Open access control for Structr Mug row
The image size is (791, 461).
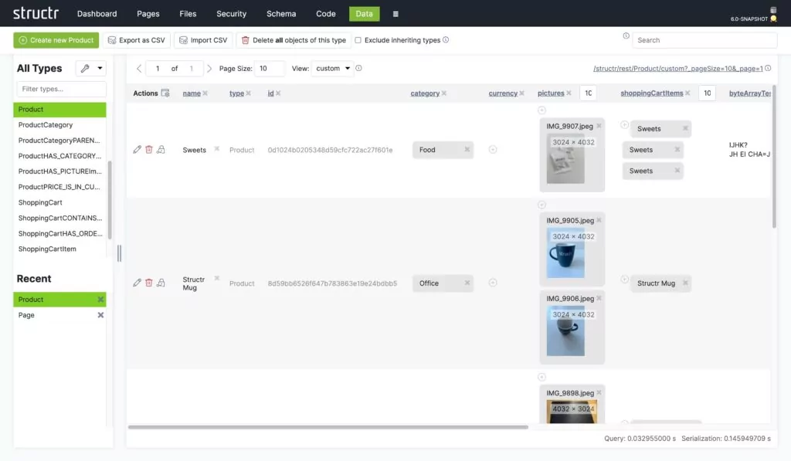[161, 283]
